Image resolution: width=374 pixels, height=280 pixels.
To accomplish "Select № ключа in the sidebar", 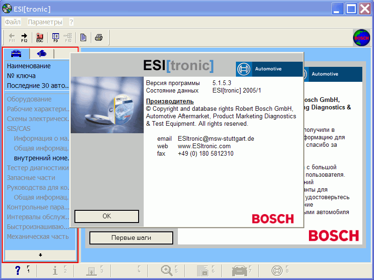I will 21,76.
